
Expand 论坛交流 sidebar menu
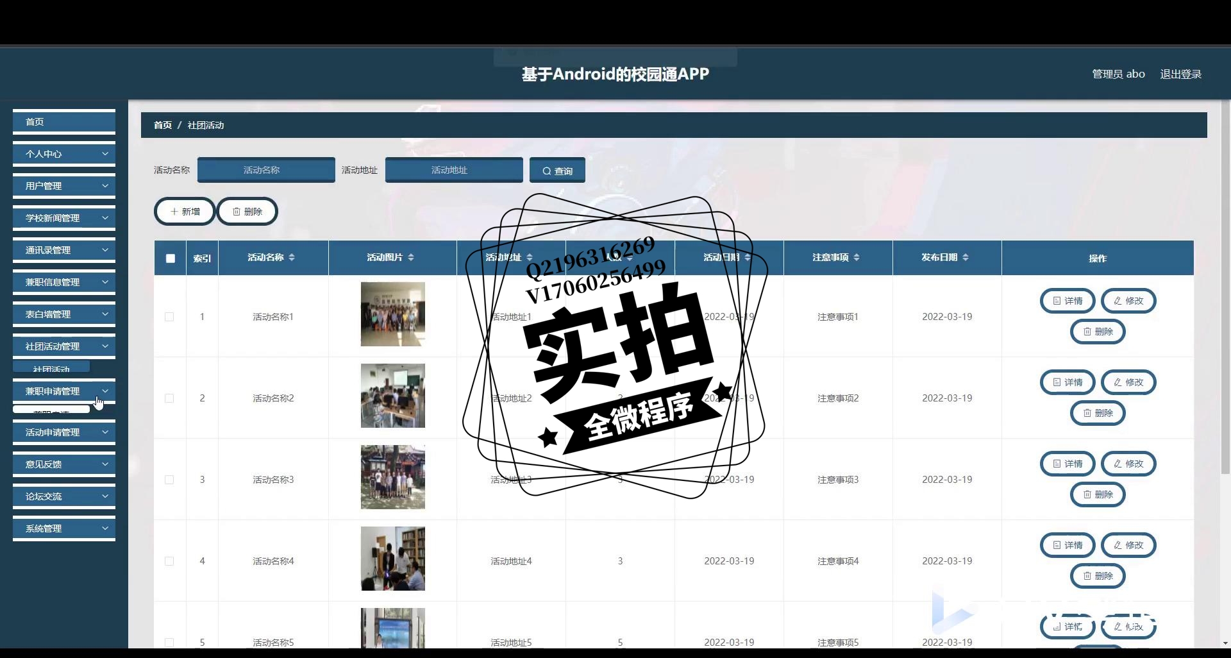(x=64, y=496)
